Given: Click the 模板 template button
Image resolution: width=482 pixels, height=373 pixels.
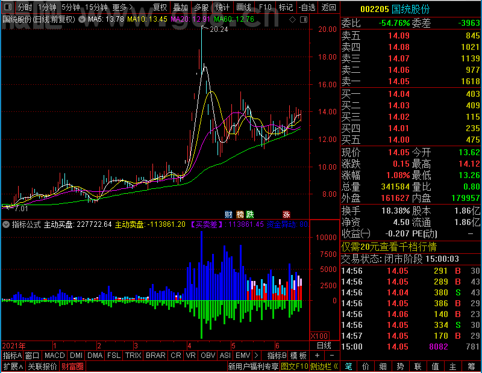Looking at the screenshot, I should 298,356.
